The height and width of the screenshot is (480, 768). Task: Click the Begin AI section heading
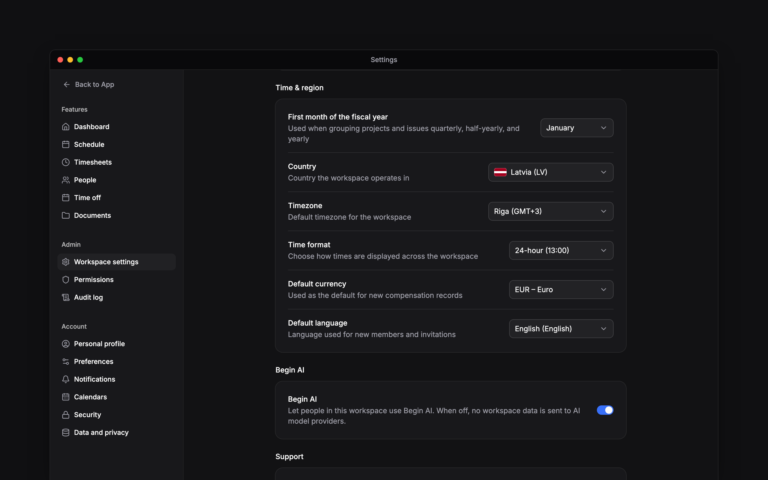tap(290, 370)
